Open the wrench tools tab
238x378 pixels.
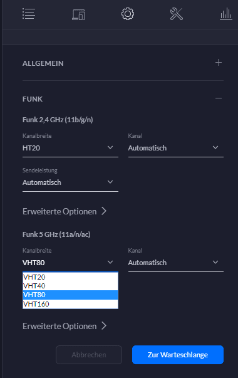pos(177,14)
